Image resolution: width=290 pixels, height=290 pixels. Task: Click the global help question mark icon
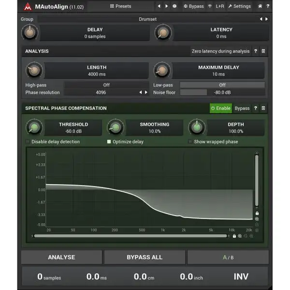[267, 6]
